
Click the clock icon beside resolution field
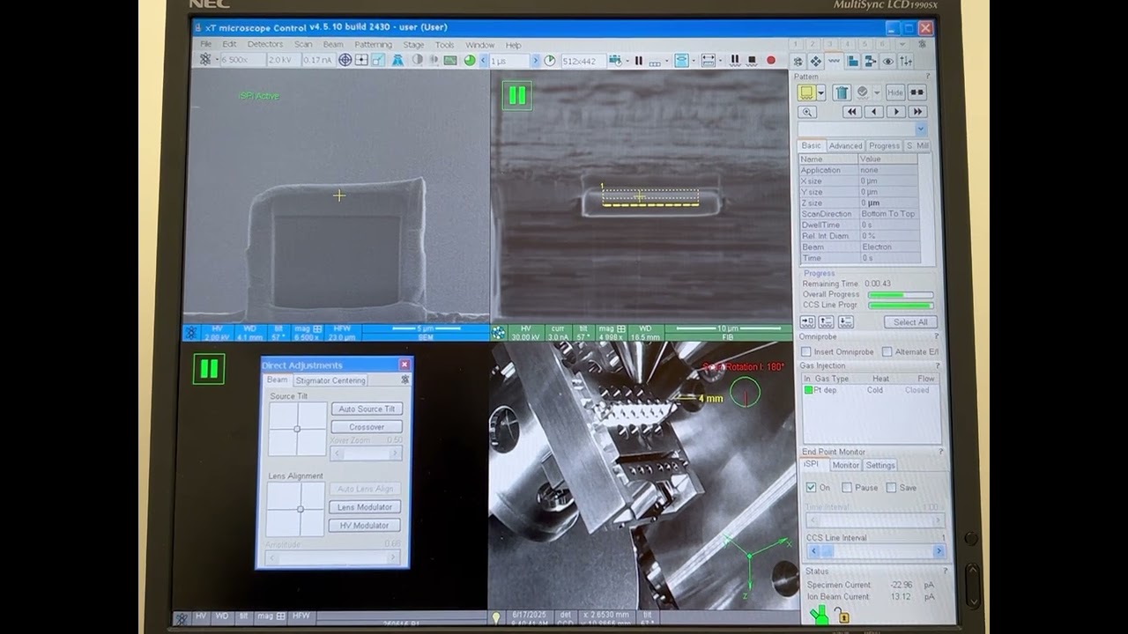[550, 60]
